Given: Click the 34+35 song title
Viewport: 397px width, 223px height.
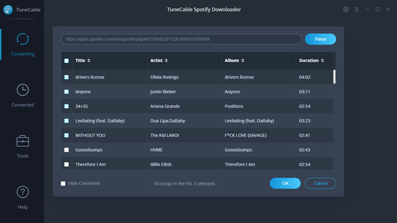Looking at the screenshot, I should point(82,106).
